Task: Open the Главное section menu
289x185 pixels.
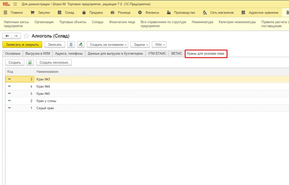Action: pyautogui.click(x=13, y=13)
